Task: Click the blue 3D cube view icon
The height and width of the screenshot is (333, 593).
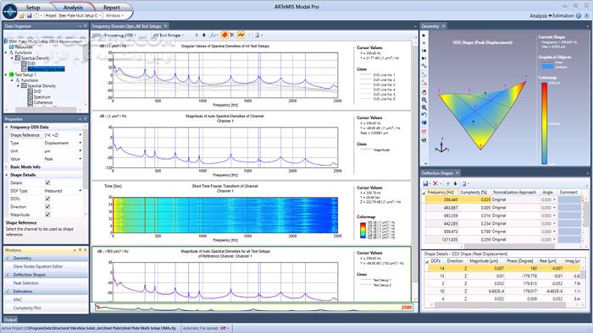Action: coord(424,123)
